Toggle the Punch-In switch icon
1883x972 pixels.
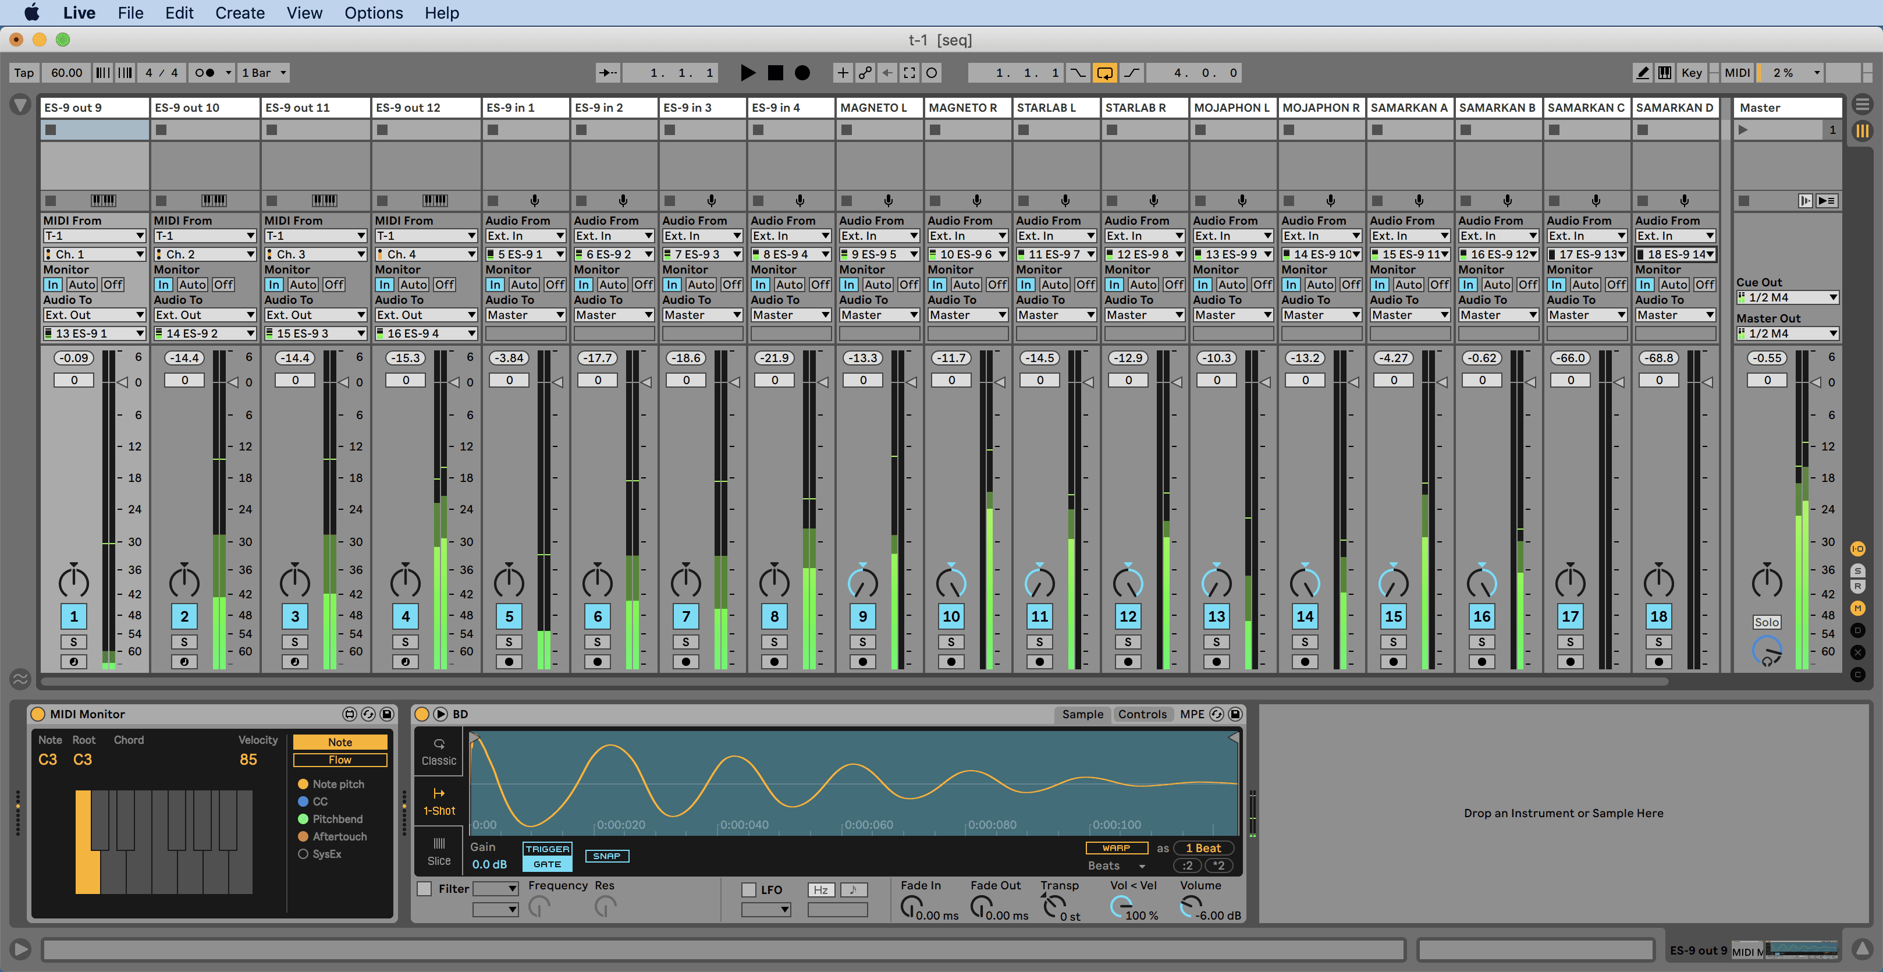[x=1078, y=72]
